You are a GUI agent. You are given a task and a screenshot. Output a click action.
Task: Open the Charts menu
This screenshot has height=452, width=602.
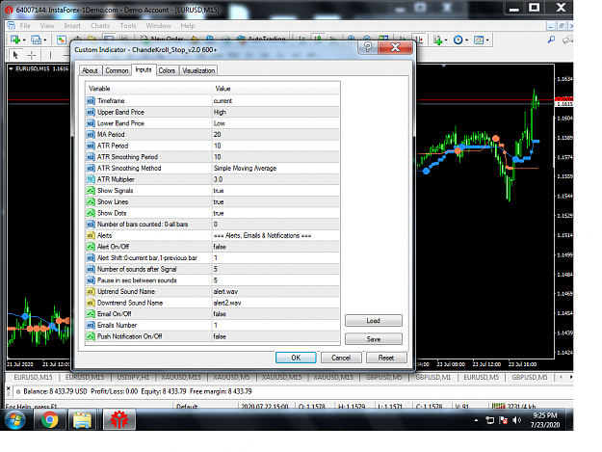[x=100, y=26]
